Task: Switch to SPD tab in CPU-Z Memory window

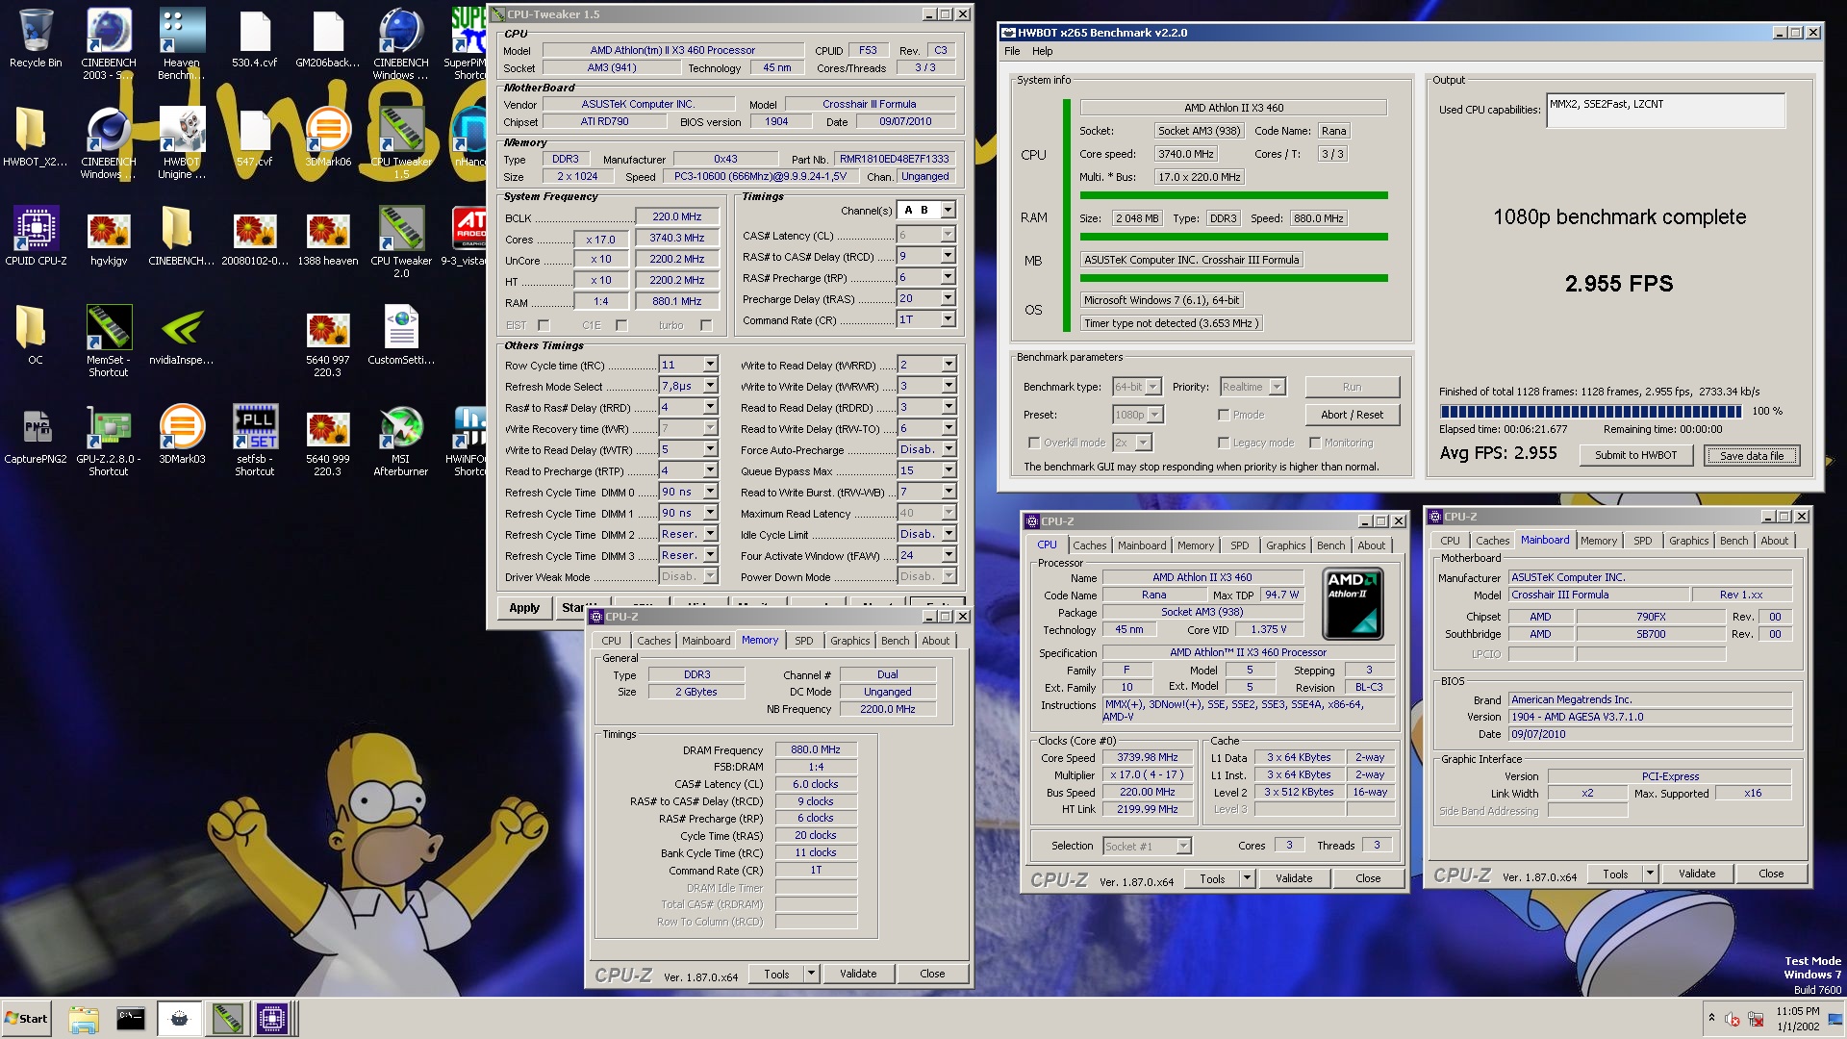Action: pyautogui.click(x=803, y=641)
